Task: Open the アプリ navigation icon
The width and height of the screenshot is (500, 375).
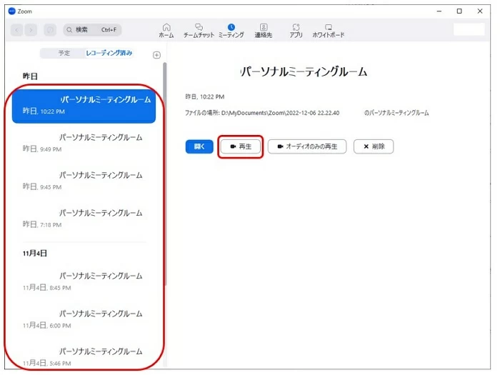Action: coord(296,31)
